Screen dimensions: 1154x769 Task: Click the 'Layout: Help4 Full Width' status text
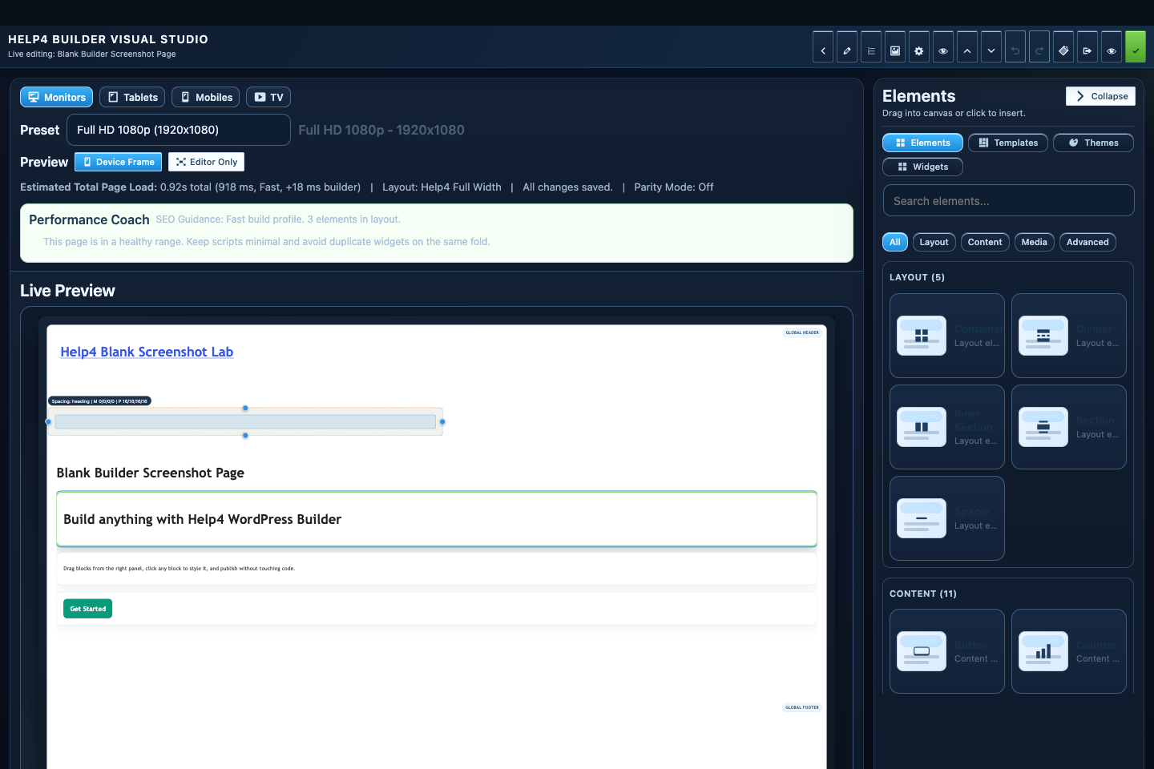(442, 187)
